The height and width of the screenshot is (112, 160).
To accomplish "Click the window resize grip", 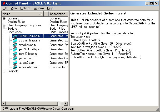I will (157, 109).
